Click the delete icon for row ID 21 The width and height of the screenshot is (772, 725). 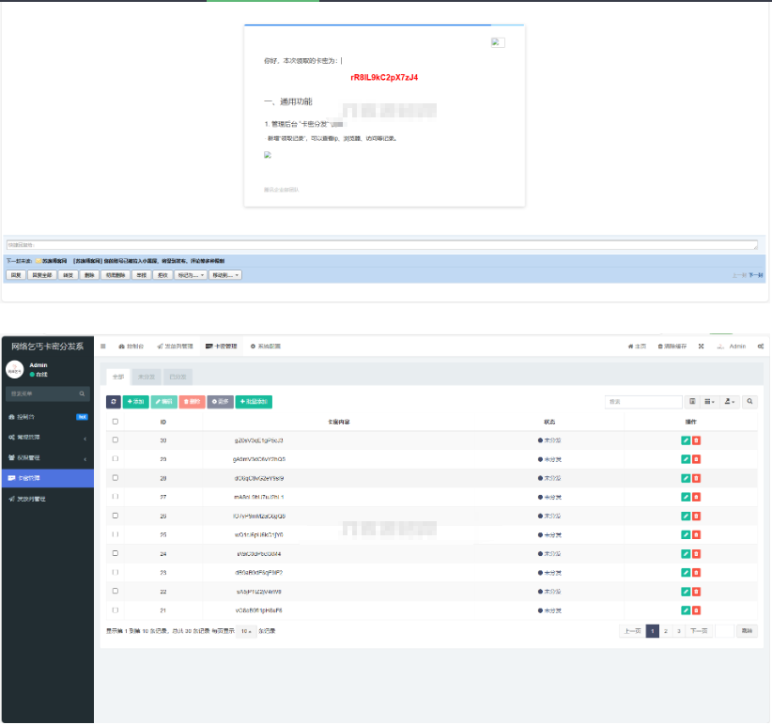point(697,610)
